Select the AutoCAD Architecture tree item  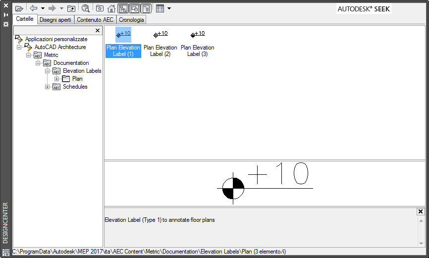click(60, 47)
